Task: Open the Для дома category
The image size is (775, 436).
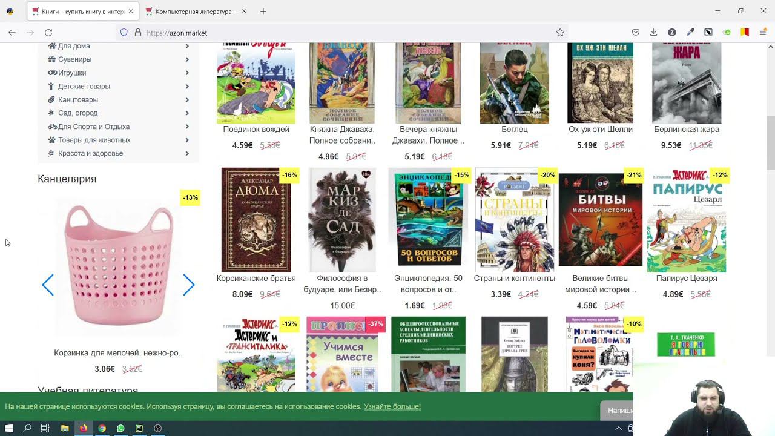Action: (x=74, y=46)
